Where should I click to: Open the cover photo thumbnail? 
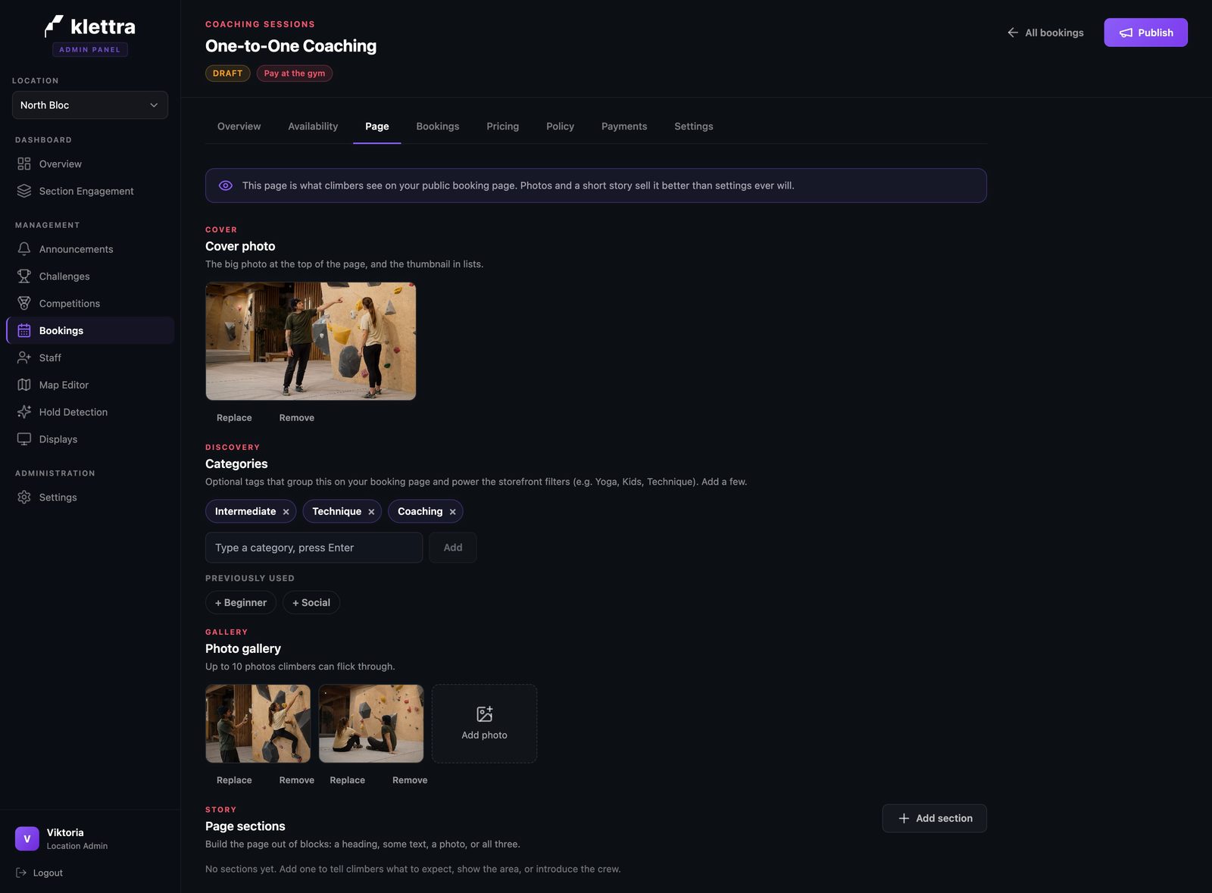pyautogui.click(x=311, y=342)
